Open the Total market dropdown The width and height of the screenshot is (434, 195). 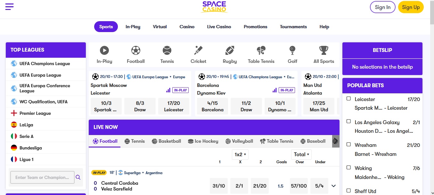pyautogui.click(x=301, y=154)
